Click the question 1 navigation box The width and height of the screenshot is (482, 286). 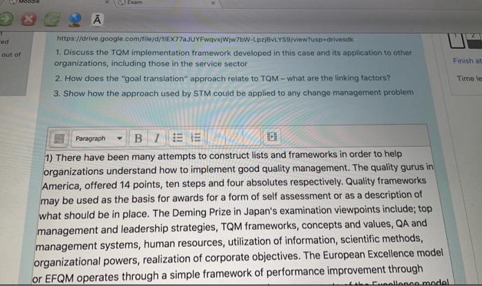pyautogui.click(x=457, y=40)
